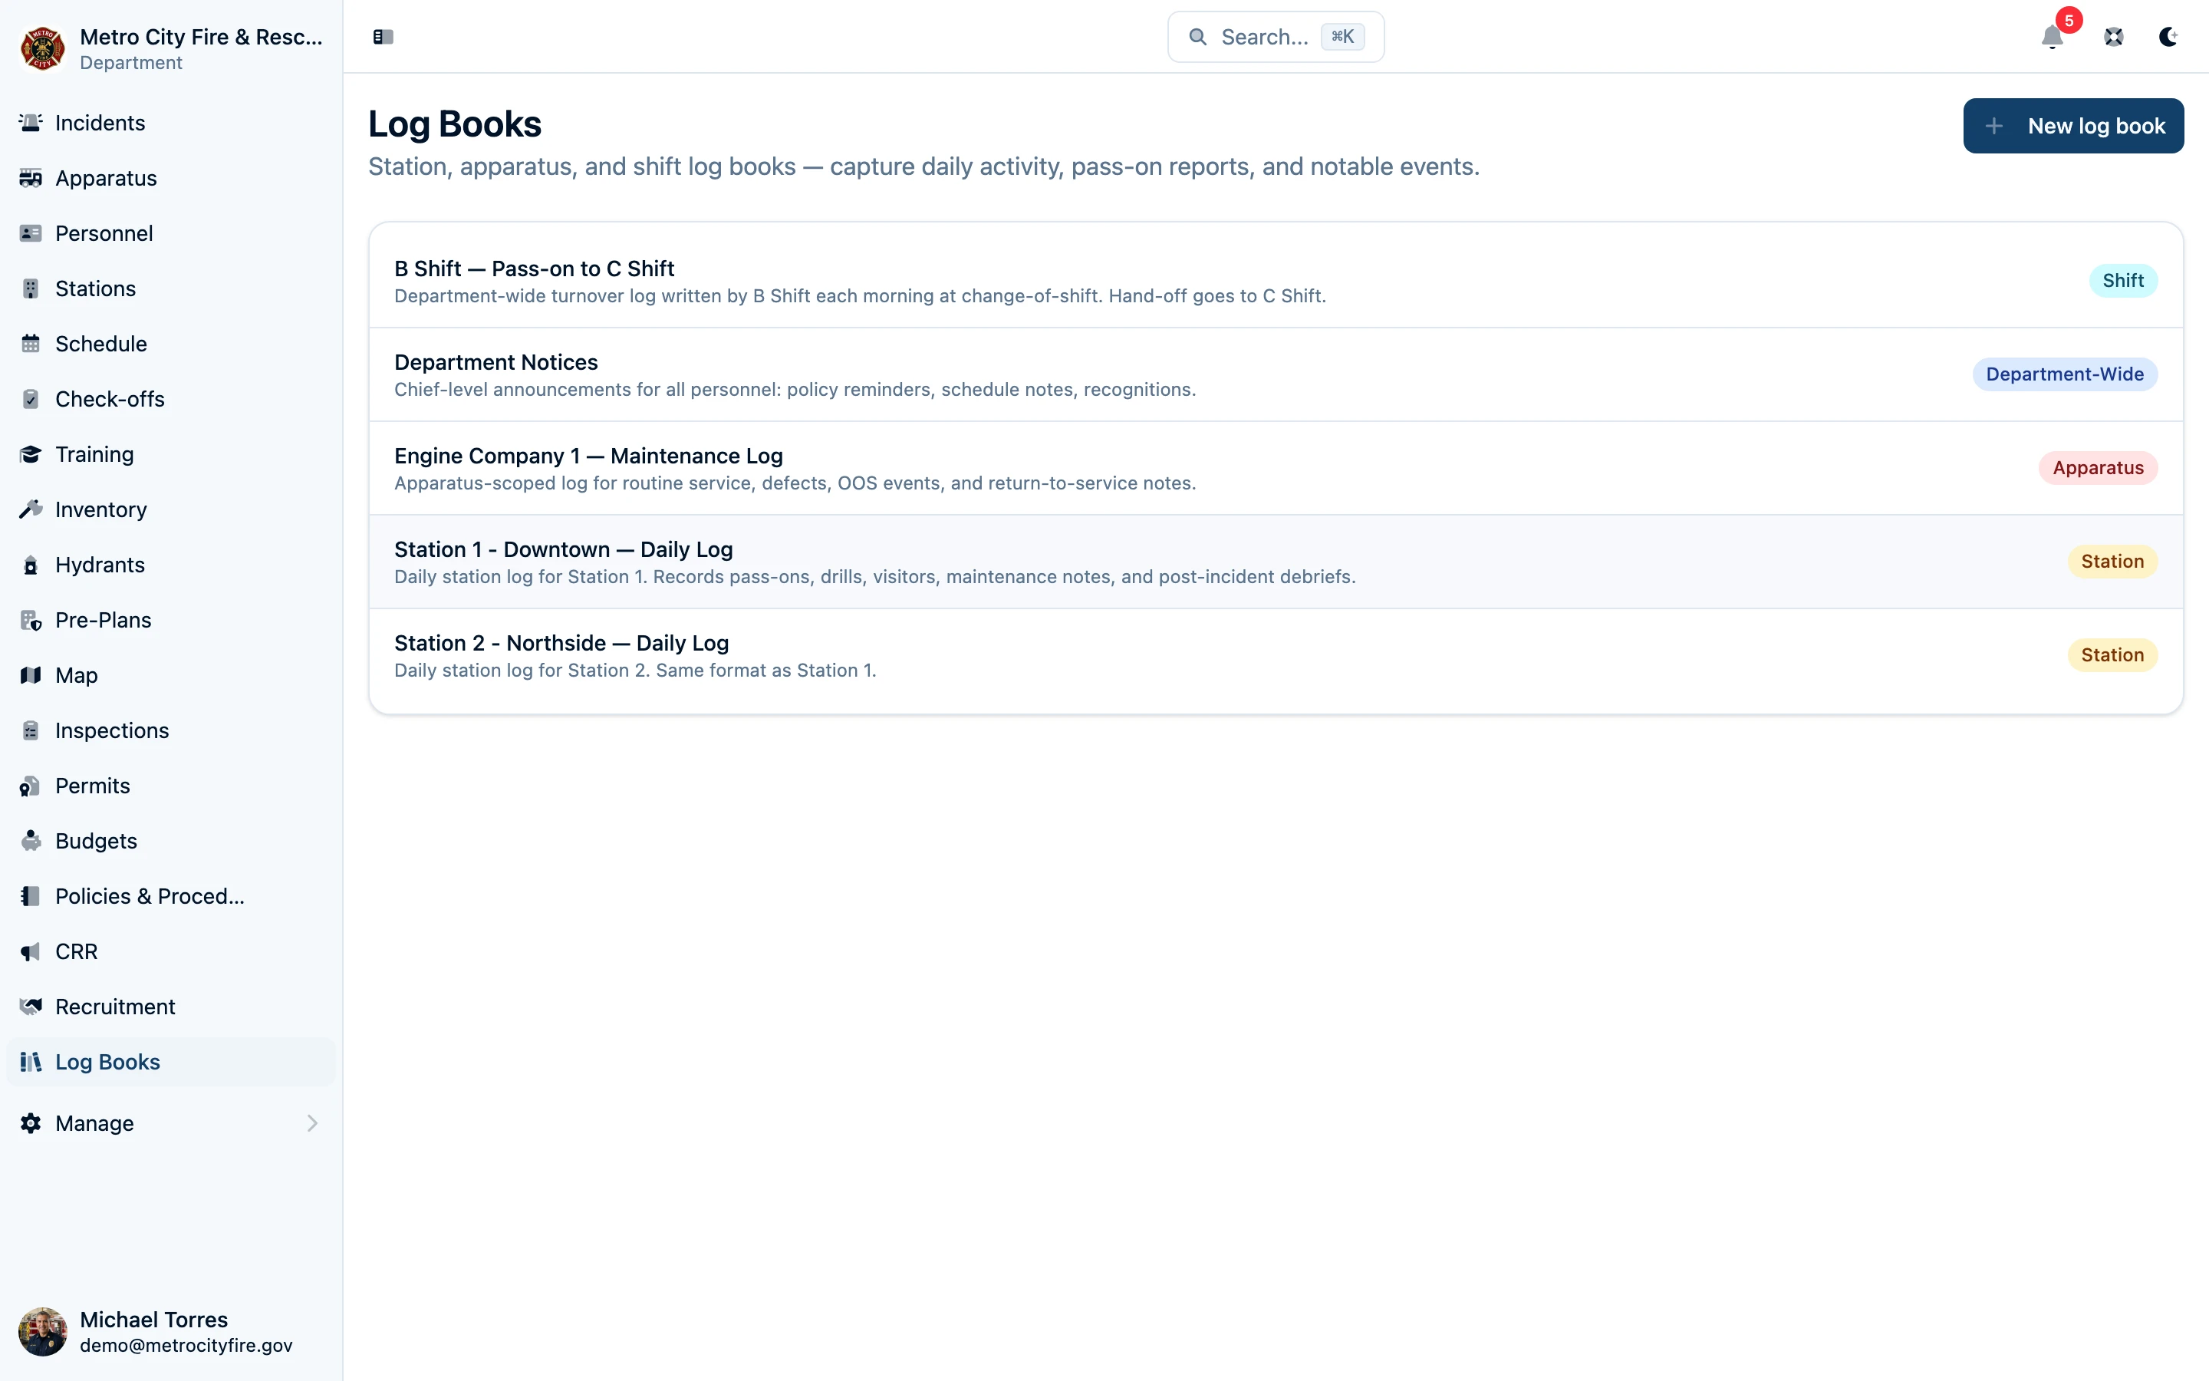
Task: Click the Pre-Plans building shield icon
Action: [30, 620]
